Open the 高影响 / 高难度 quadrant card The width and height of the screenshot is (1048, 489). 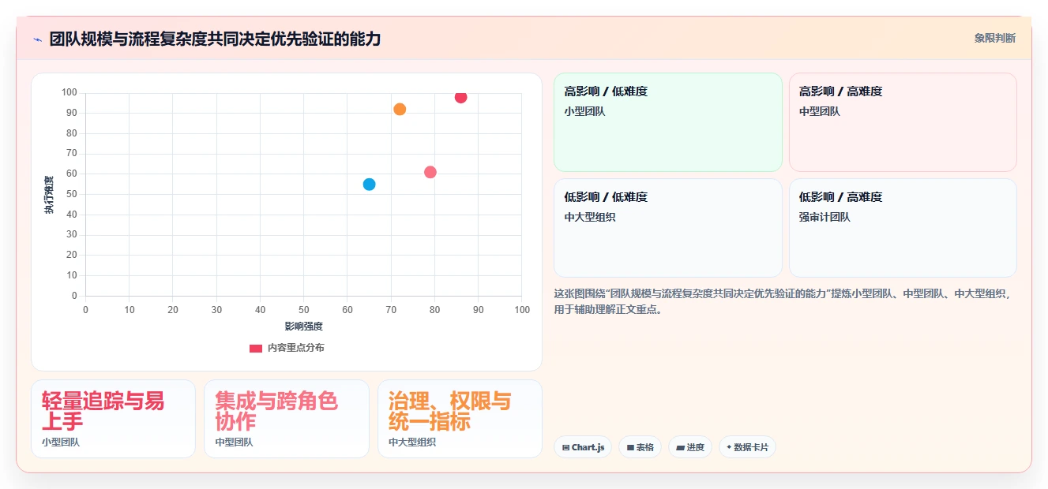click(x=903, y=122)
